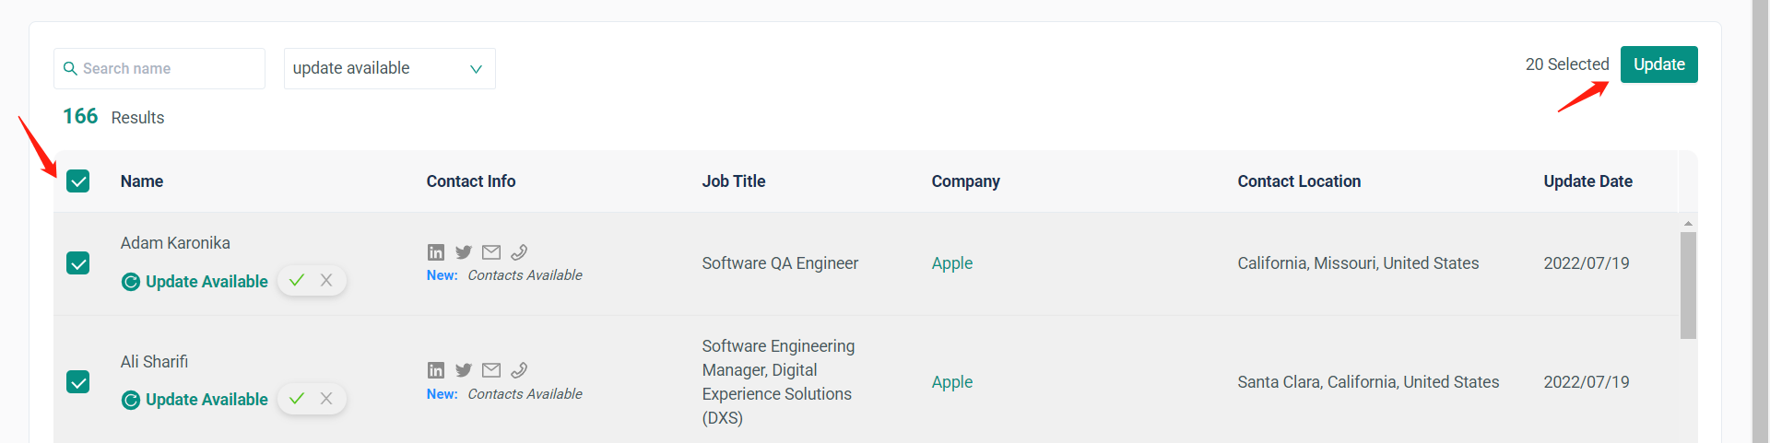Toggle the select-all header checkbox
Viewport: 1770px width, 443px height.
tap(78, 181)
